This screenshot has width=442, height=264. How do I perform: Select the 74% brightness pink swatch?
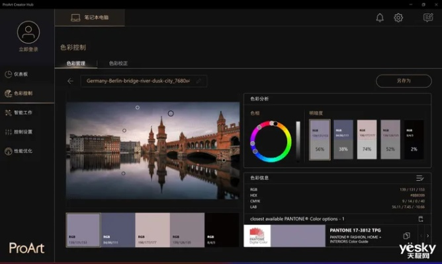(367, 139)
